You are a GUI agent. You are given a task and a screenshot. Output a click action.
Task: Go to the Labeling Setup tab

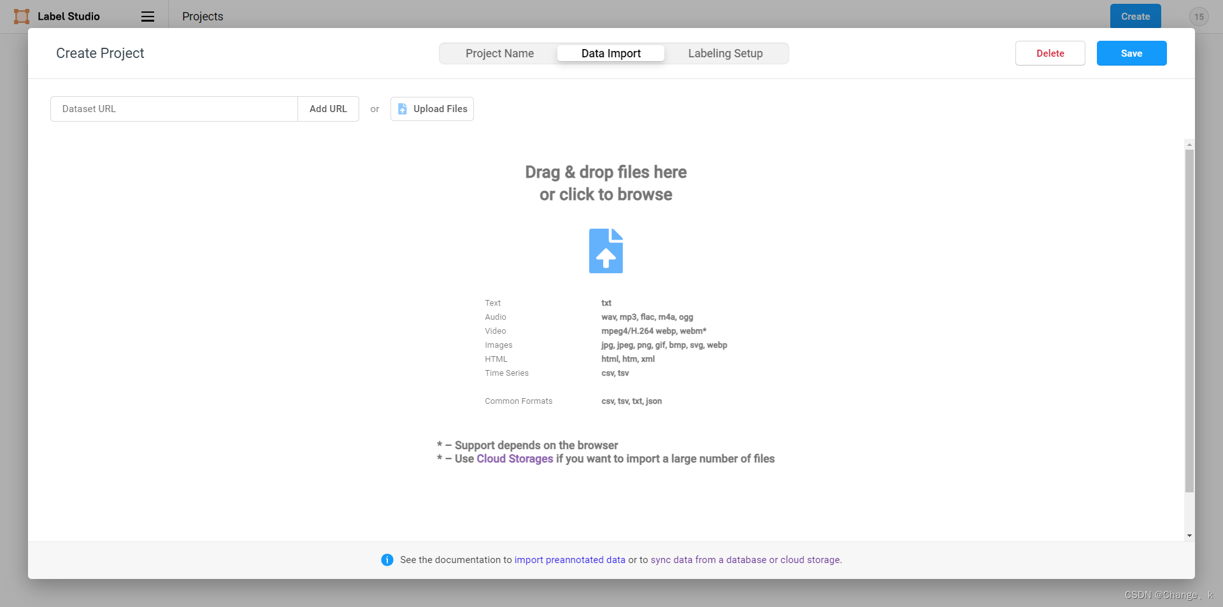click(x=726, y=54)
